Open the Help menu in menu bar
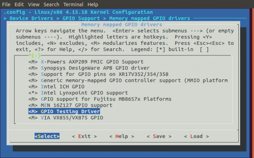 pos(93,4)
